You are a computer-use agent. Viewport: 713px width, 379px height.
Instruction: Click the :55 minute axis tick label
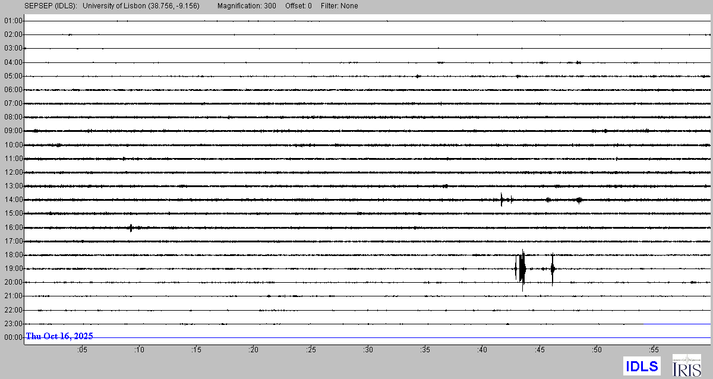coord(654,350)
